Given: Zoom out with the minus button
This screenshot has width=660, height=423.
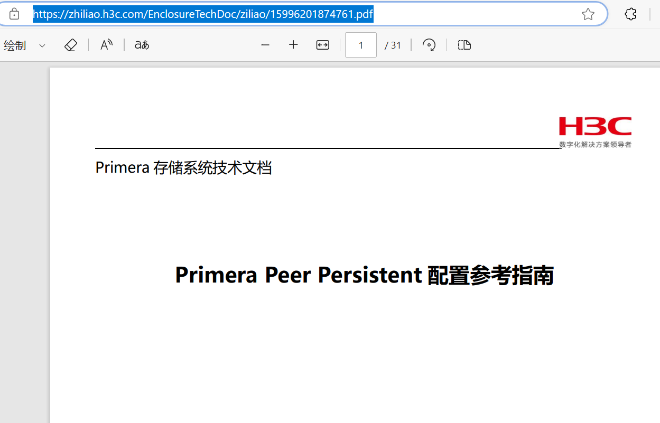Looking at the screenshot, I should point(265,45).
